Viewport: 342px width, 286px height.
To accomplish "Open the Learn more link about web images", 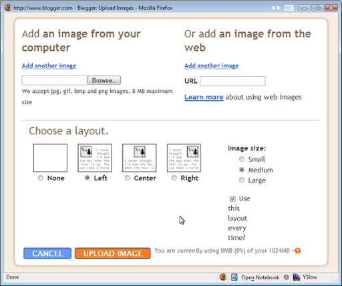I will [x=204, y=97].
